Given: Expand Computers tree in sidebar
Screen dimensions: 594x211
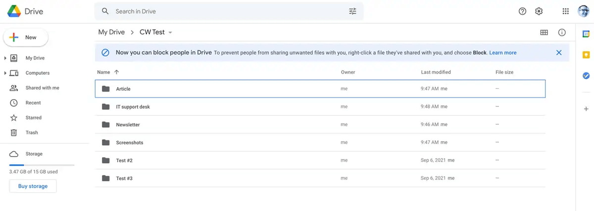Looking at the screenshot, I should (x=5, y=73).
